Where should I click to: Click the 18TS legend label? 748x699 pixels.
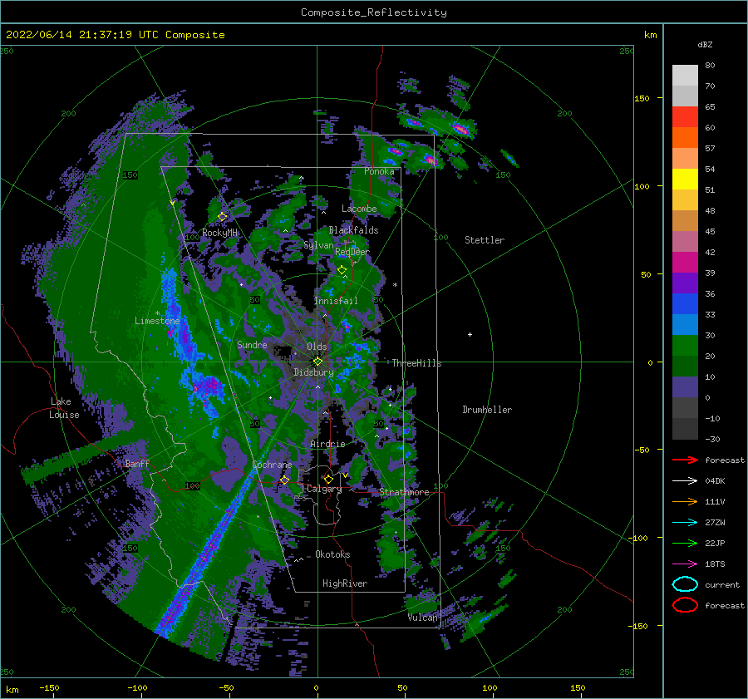715,564
